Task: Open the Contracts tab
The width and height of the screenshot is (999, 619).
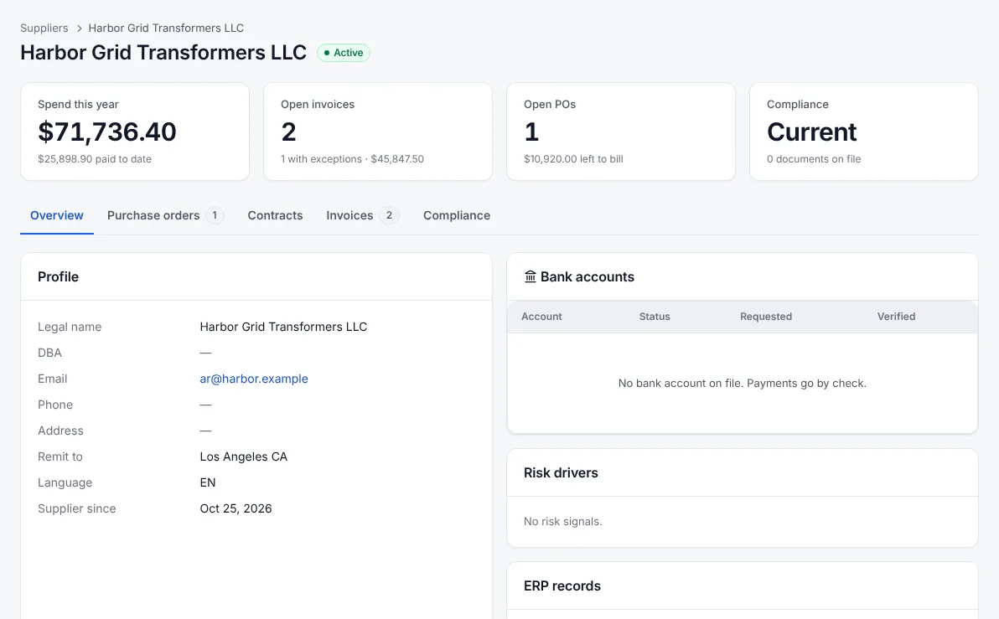Action: tap(275, 215)
